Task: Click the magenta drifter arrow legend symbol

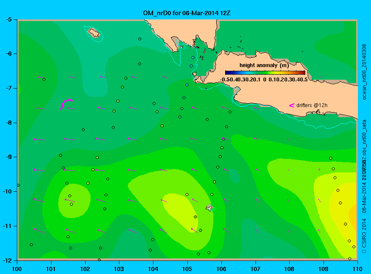Action: [x=291, y=105]
